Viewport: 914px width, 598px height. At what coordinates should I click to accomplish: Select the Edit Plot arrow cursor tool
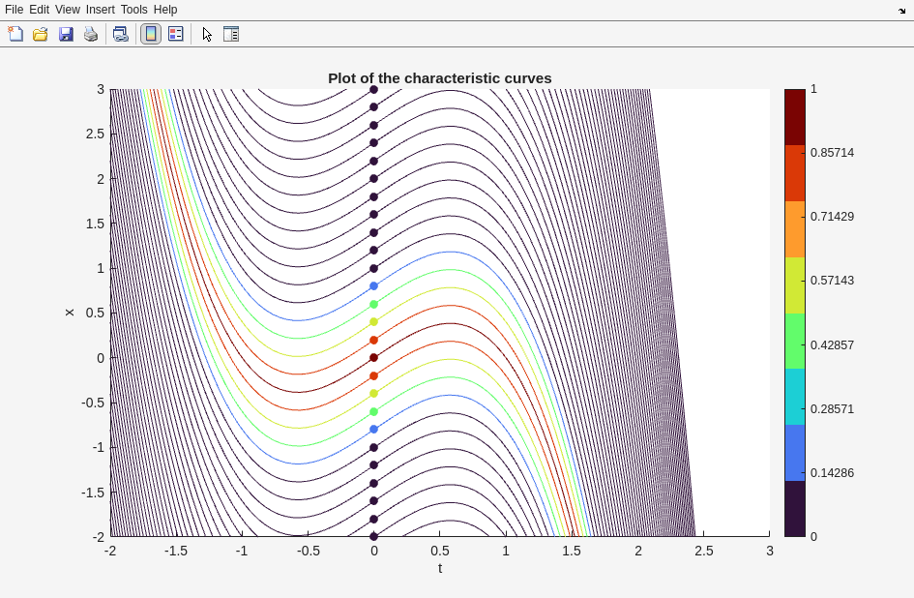click(x=207, y=34)
